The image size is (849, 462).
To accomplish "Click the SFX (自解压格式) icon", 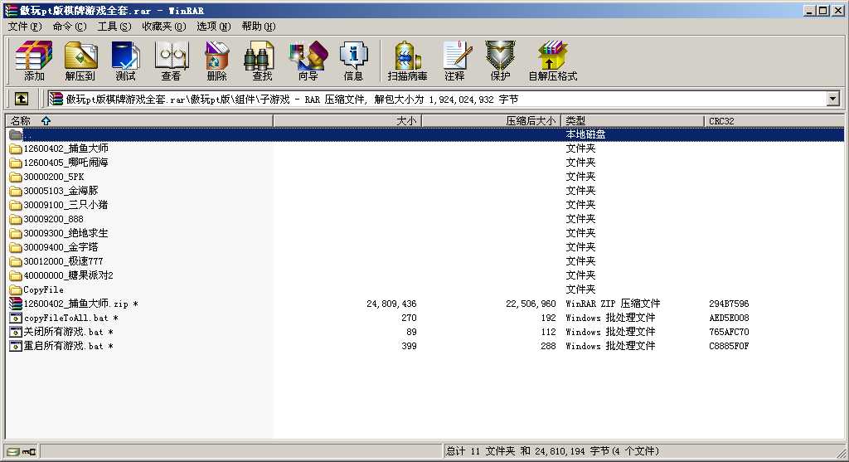I will point(553,61).
